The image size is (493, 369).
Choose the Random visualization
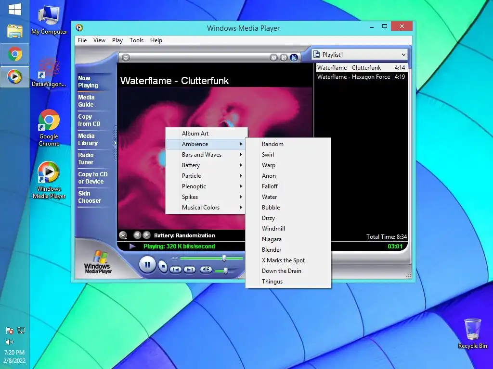point(288,144)
